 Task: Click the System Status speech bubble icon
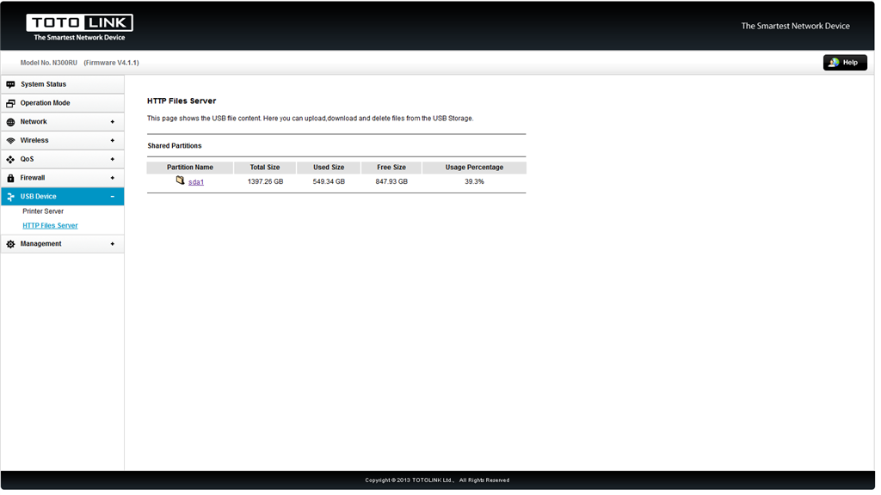[x=10, y=85]
